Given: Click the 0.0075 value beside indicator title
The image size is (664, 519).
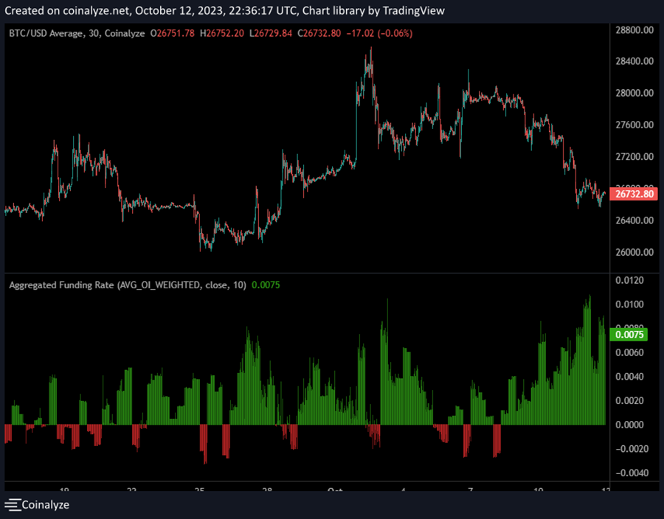Looking at the screenshot, I should 266,285.
